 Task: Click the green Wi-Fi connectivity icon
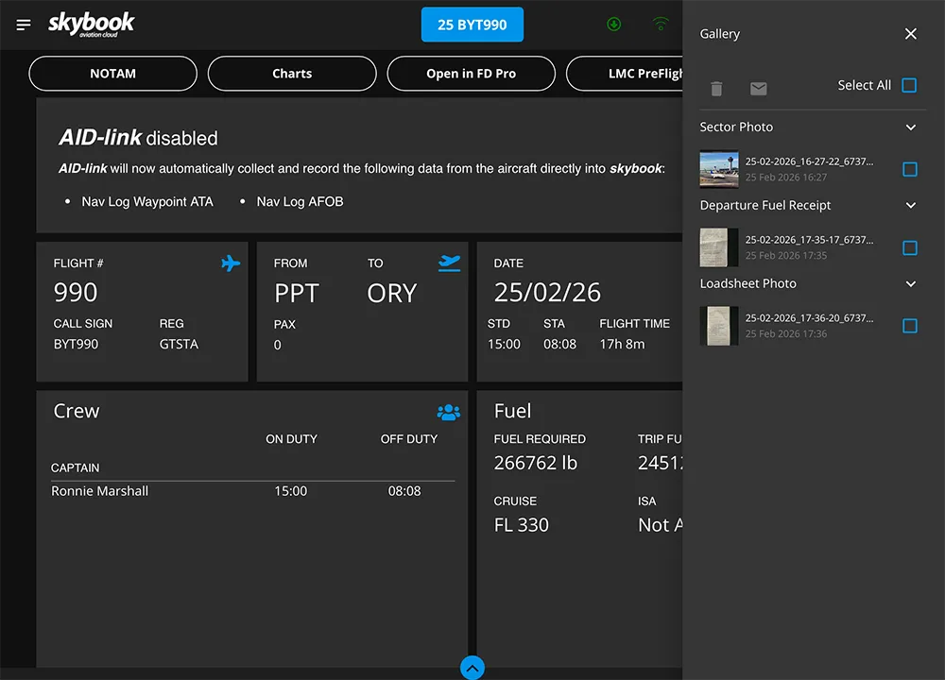click(x=661, y=25)
